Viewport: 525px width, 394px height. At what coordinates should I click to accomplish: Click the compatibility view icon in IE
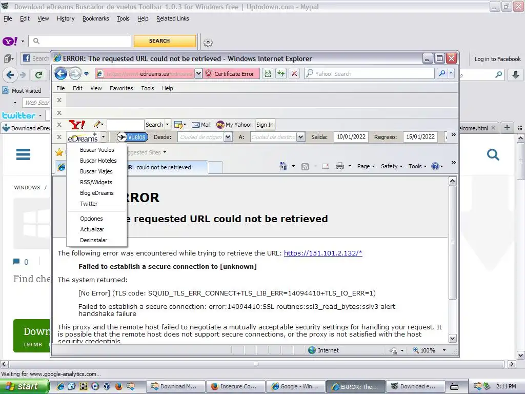pos(268,74)
